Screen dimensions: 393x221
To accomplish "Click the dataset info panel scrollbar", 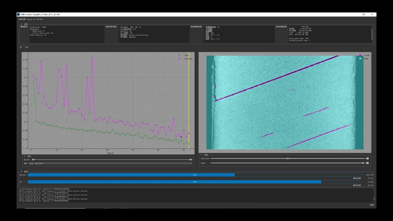I will 372,33.
